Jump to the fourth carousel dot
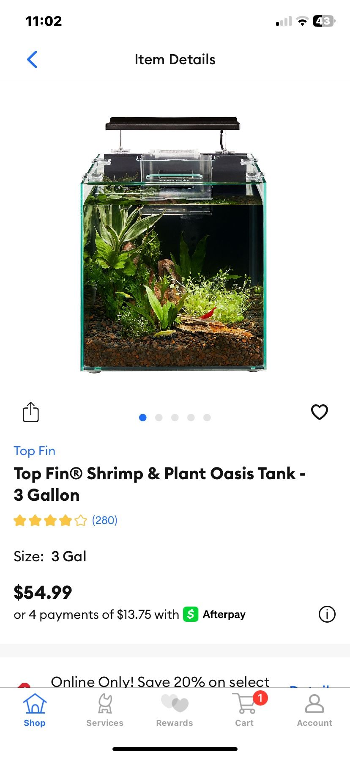 click(x=191, y=418)
